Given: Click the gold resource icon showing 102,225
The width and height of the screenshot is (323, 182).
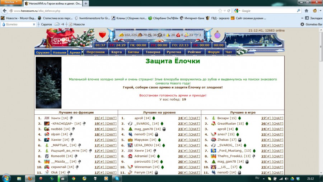Looking at the screenshot, I should (x=121, y=35).
